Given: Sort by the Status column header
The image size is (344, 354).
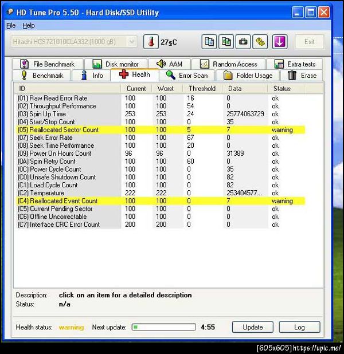Looking at the screenshot, I should [286, 88].
